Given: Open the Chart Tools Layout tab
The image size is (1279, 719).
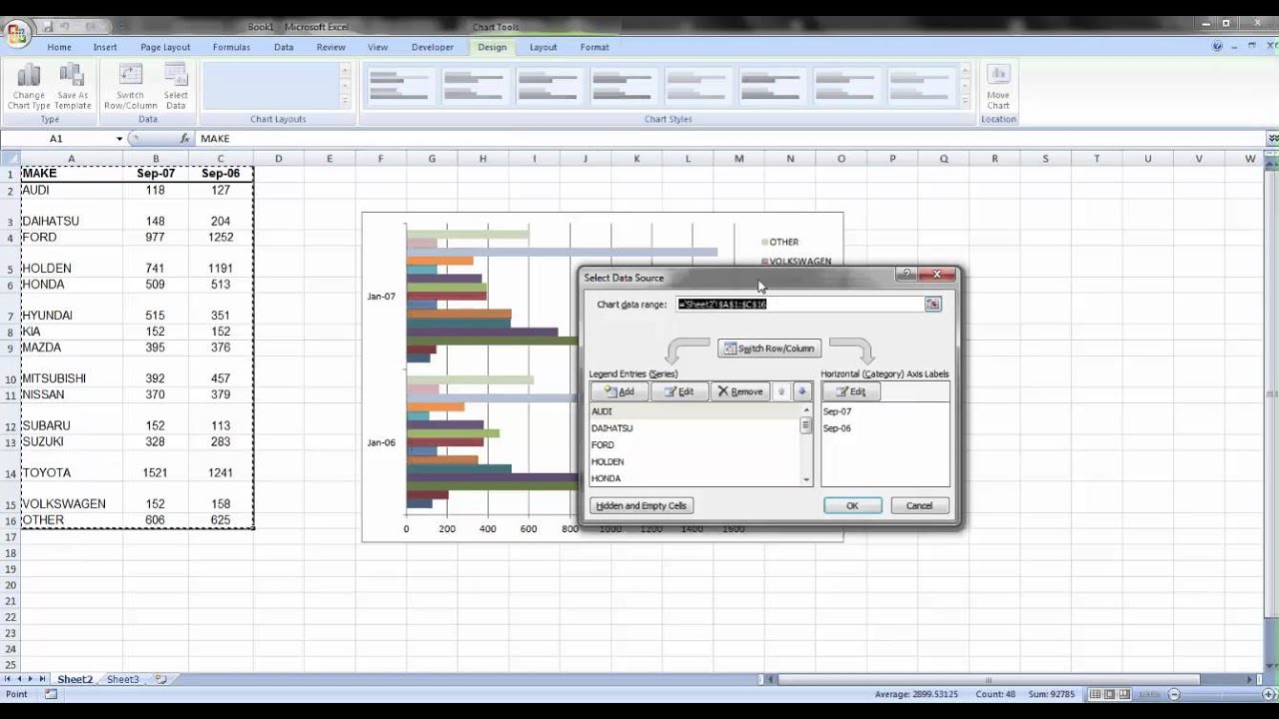Looking at the screenshot, I should [x=543, y=47].
